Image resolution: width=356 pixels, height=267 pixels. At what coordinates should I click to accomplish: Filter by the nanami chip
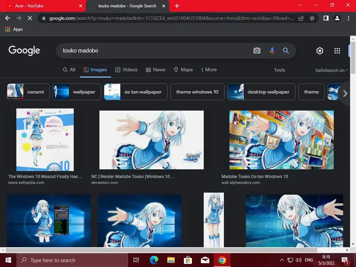28,92
